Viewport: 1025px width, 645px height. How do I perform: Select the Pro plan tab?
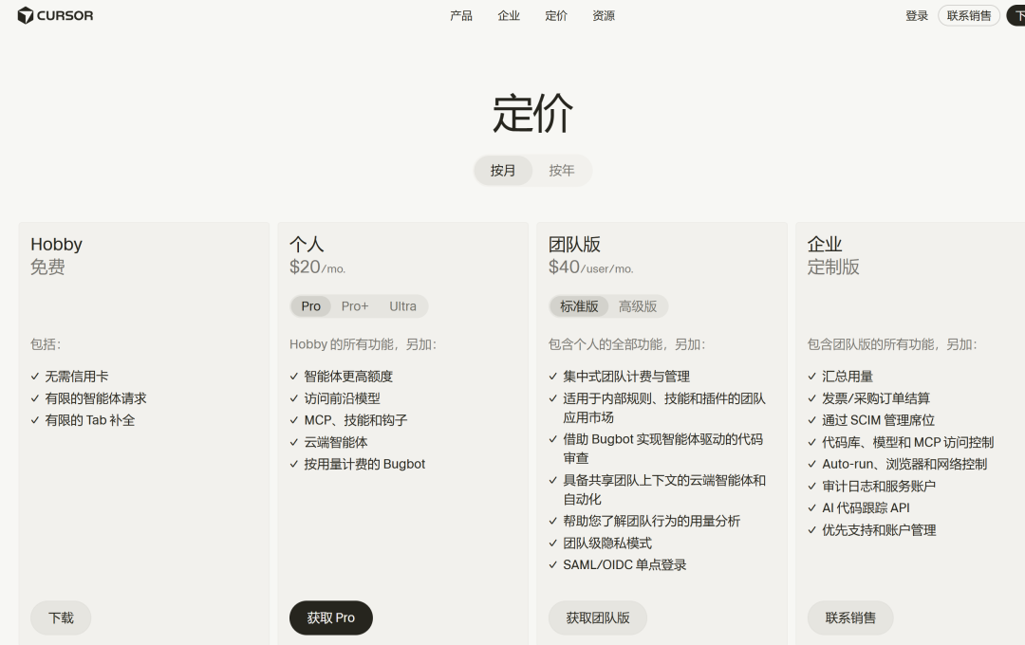tap(310, 306)
